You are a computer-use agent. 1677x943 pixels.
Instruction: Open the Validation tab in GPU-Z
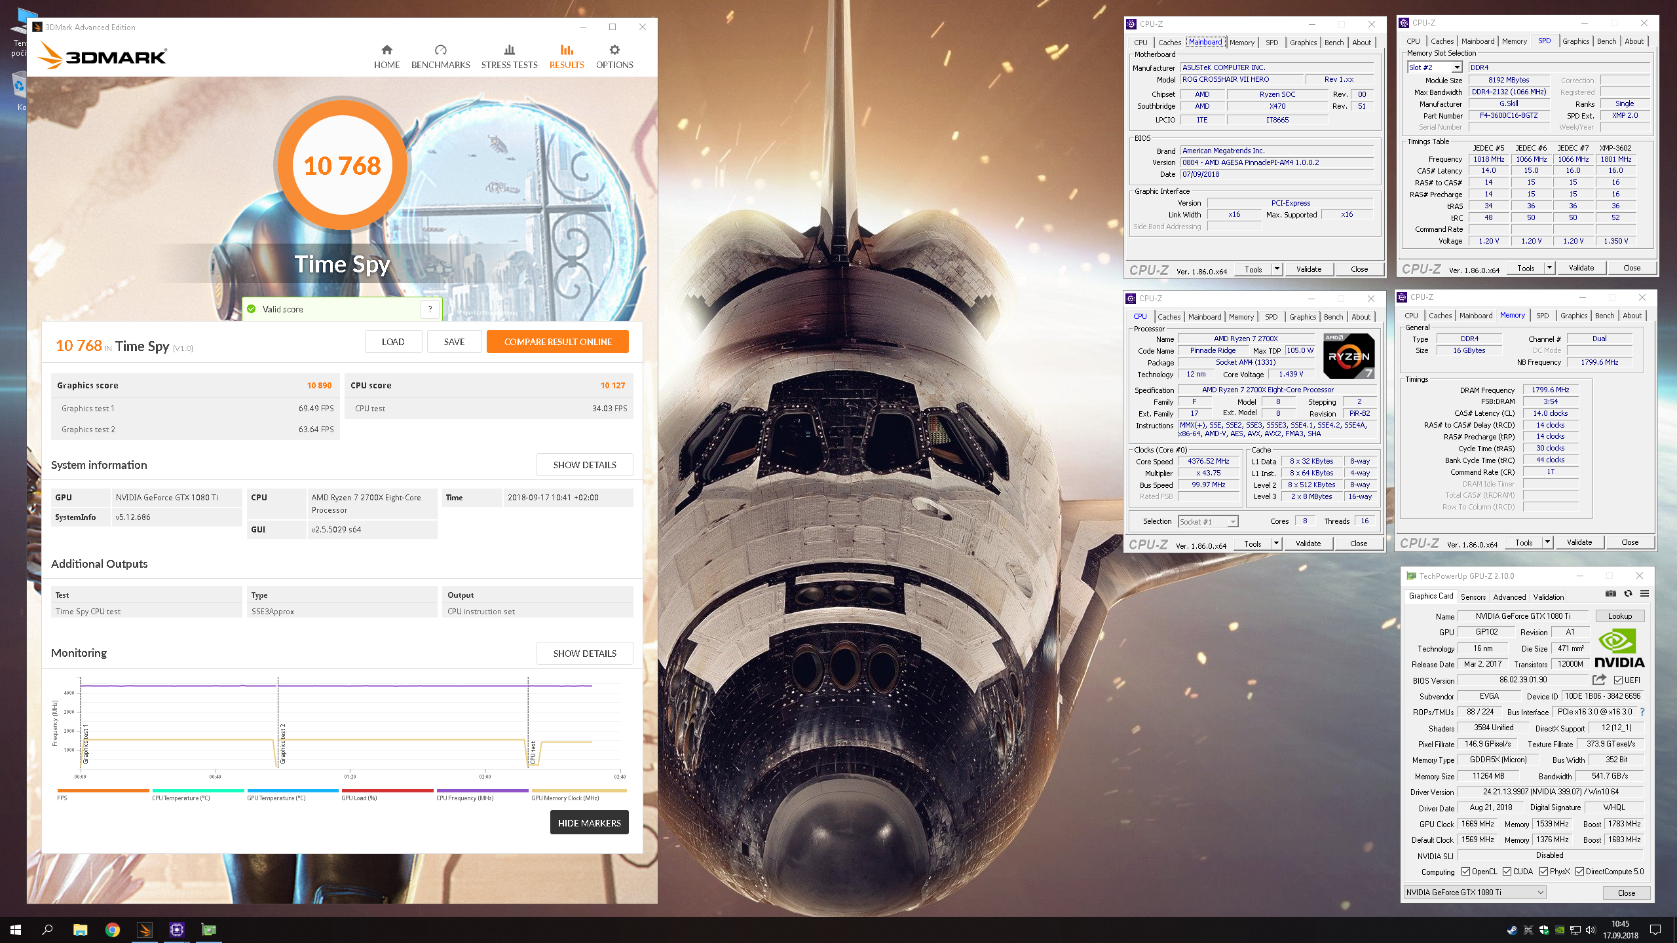[1548, 597]
